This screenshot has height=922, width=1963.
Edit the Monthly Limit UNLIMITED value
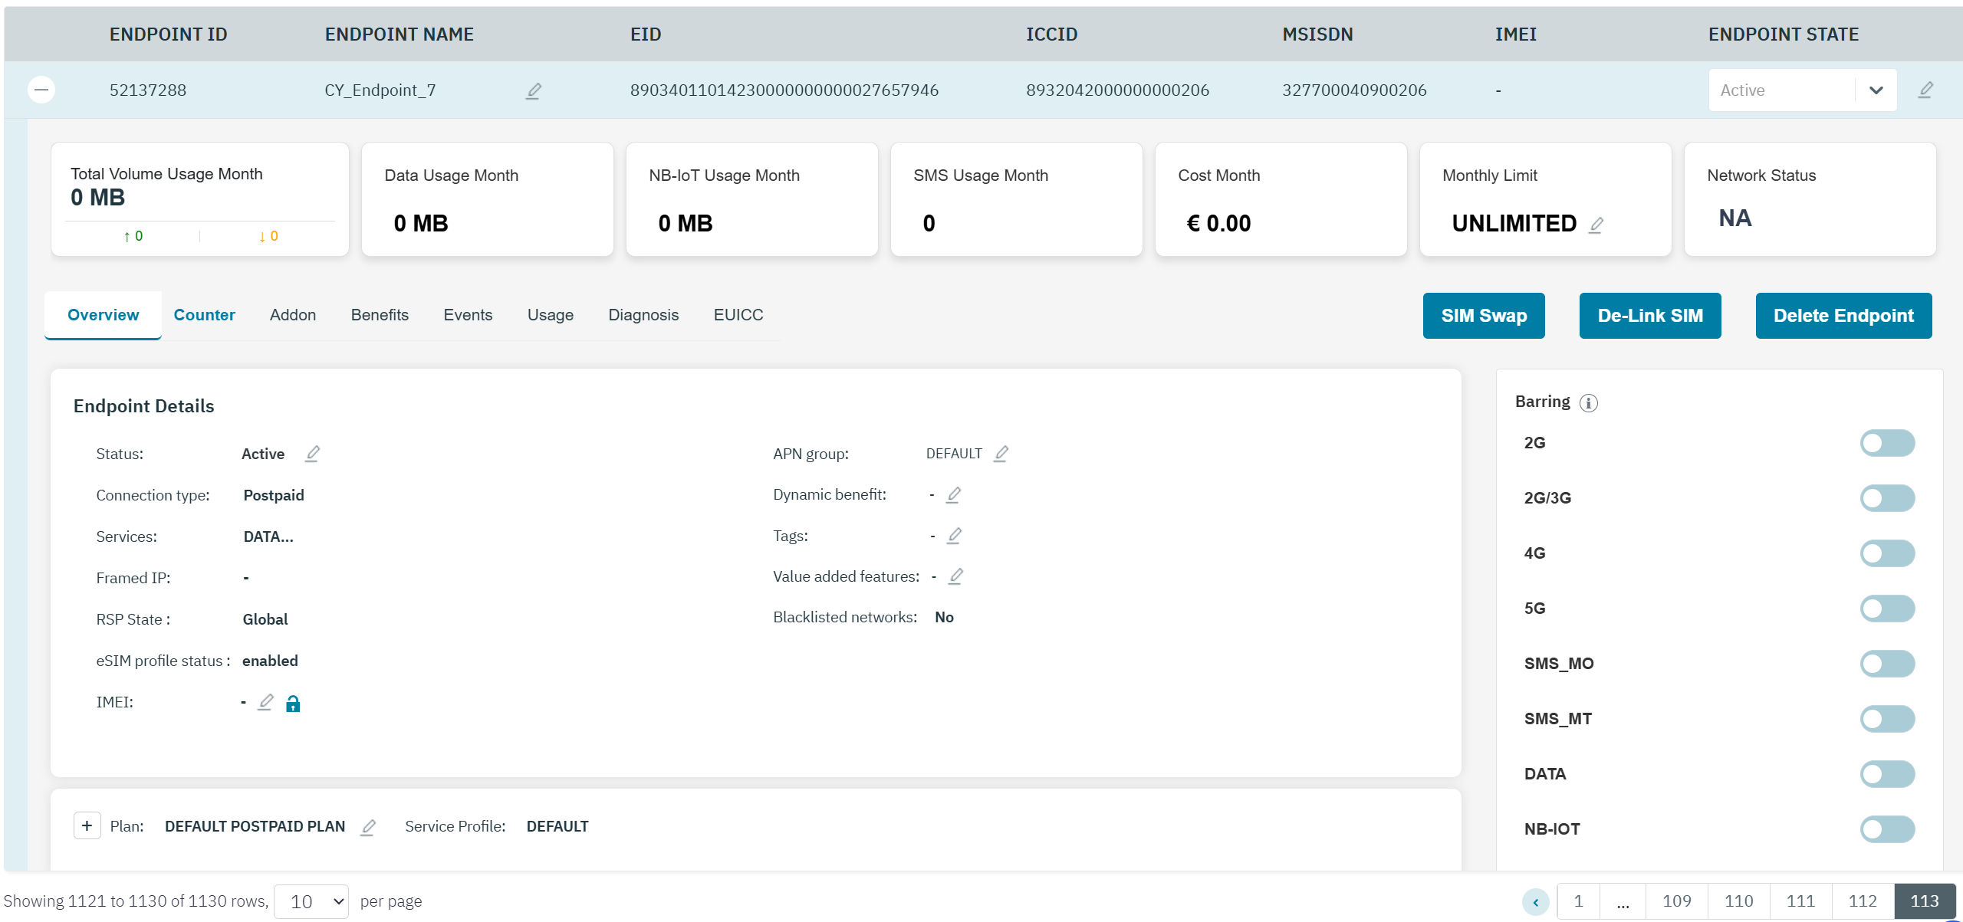click(1596, 225)
